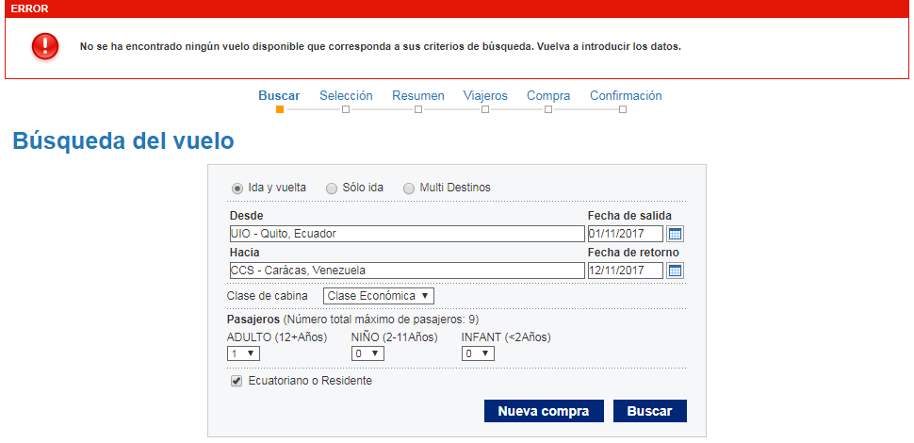Click the departure date field 01/11/2017
The width and height of the screenshot is (914, 443).
tap(626, 234)
